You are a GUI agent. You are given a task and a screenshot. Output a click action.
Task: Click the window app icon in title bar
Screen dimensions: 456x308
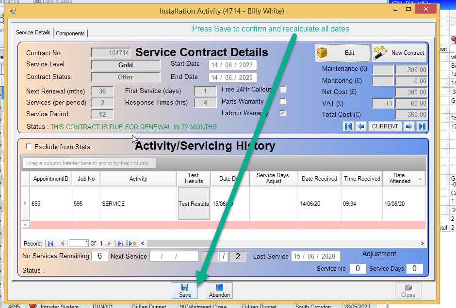(x=12, y=11)
